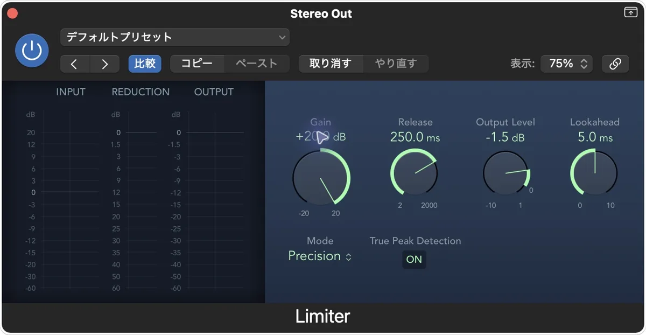Open the 75% view size dropdown
646x335 pixels.
(x=567, y=64)
